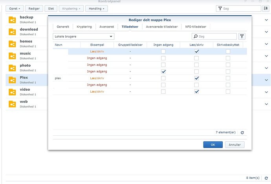Open the Handling dropdown button
Screen dimensions: 271x184
[97, 9]
